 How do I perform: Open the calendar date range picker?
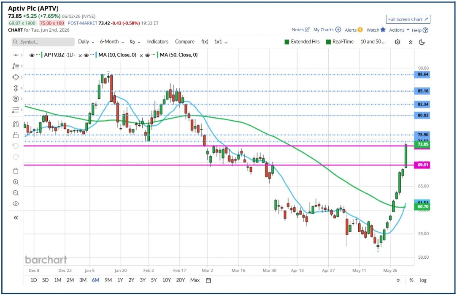[x=208, y=280]
